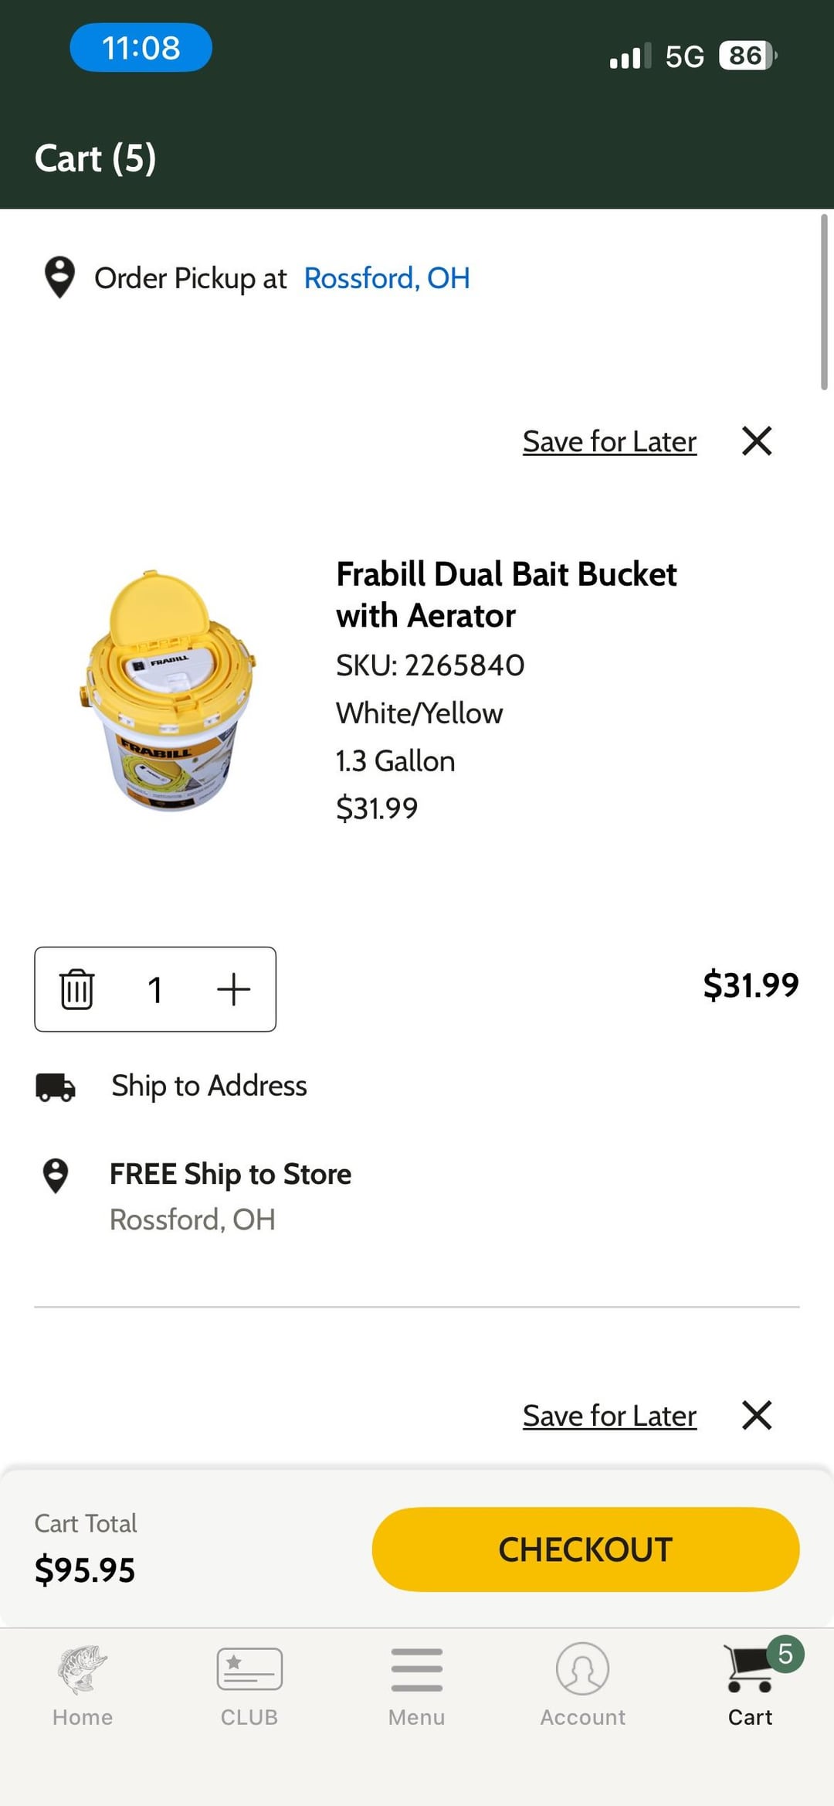Tap the trash can delete icon
Viewport: 834px width, 1806px height.
click(x=76, y=989)
